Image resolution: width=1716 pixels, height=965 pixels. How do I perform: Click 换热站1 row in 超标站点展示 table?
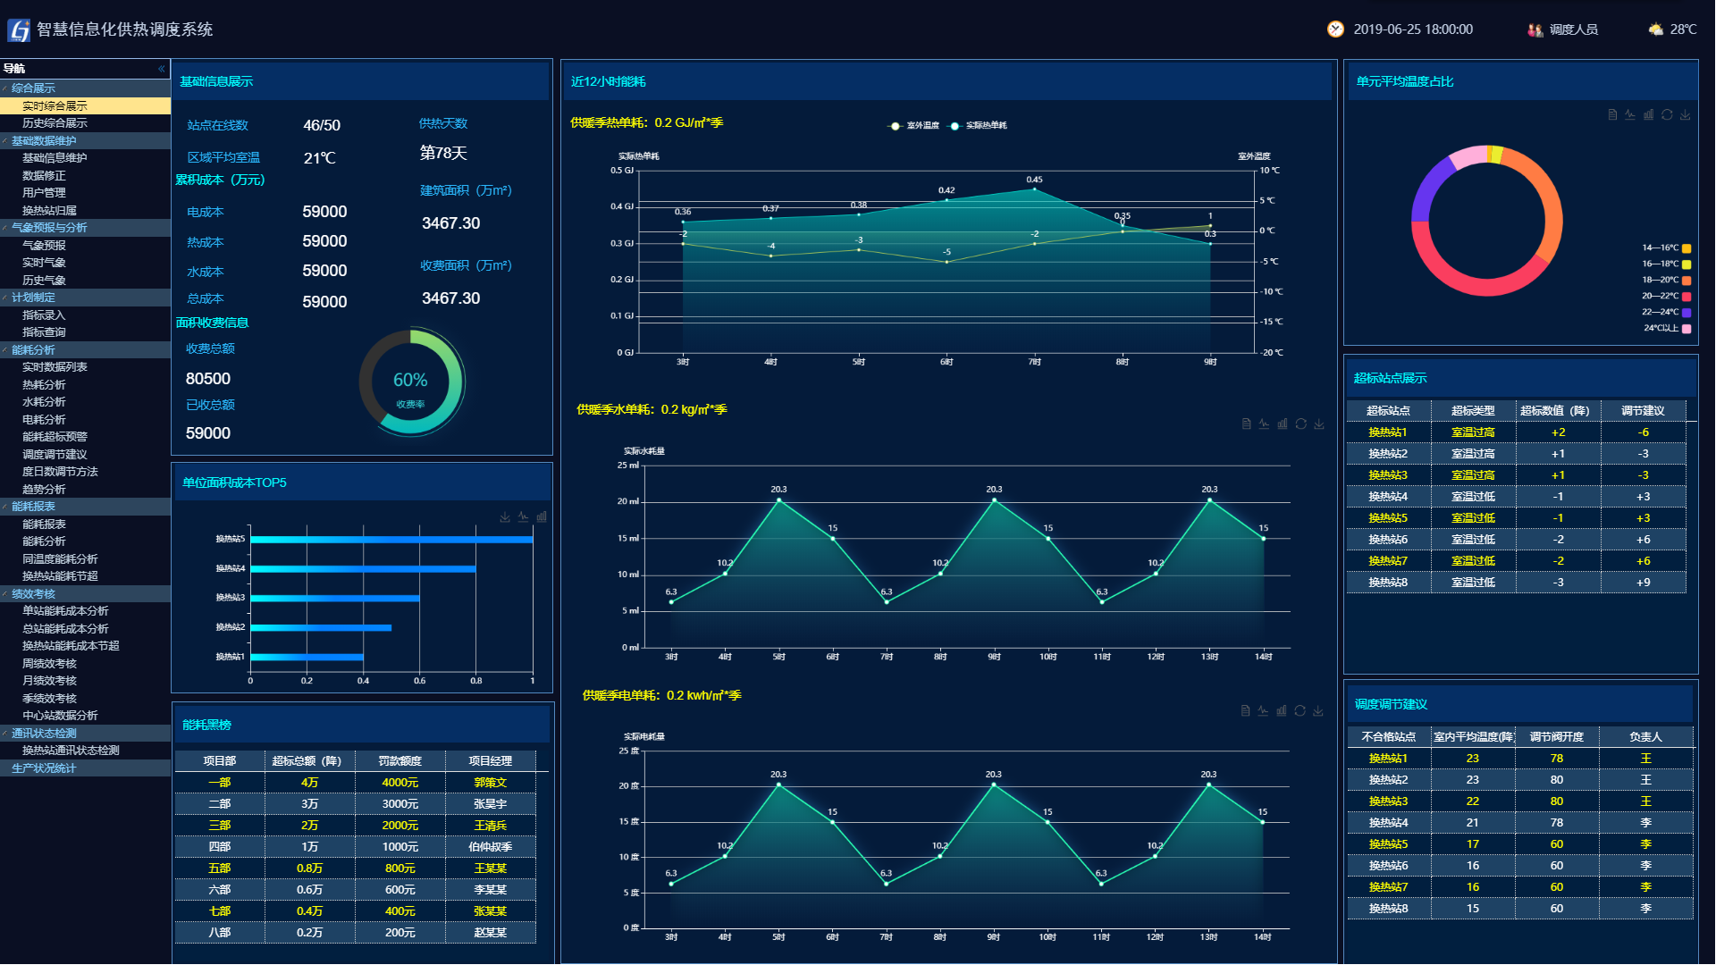point(1516,432)
